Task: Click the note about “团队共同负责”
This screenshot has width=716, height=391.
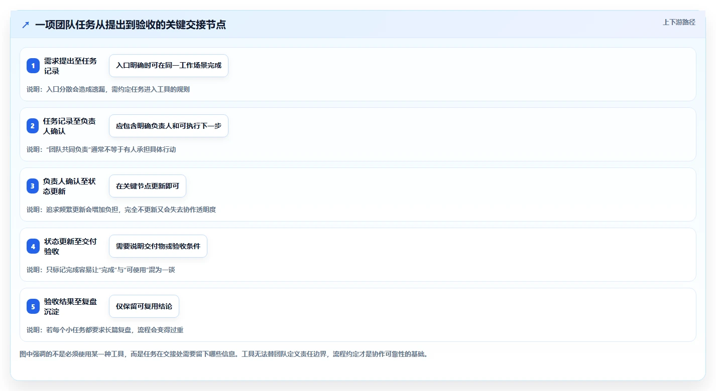Action: point(101,149)
